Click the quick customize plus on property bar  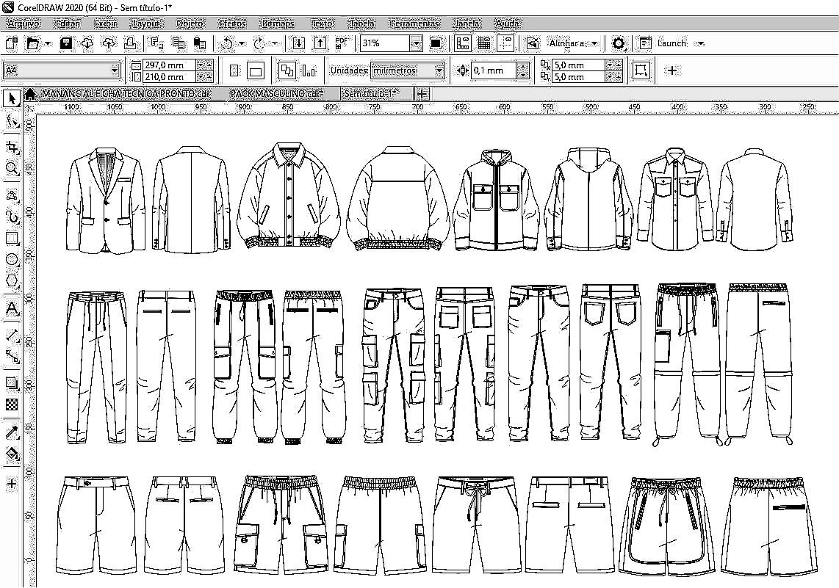(x=672, y=70)
